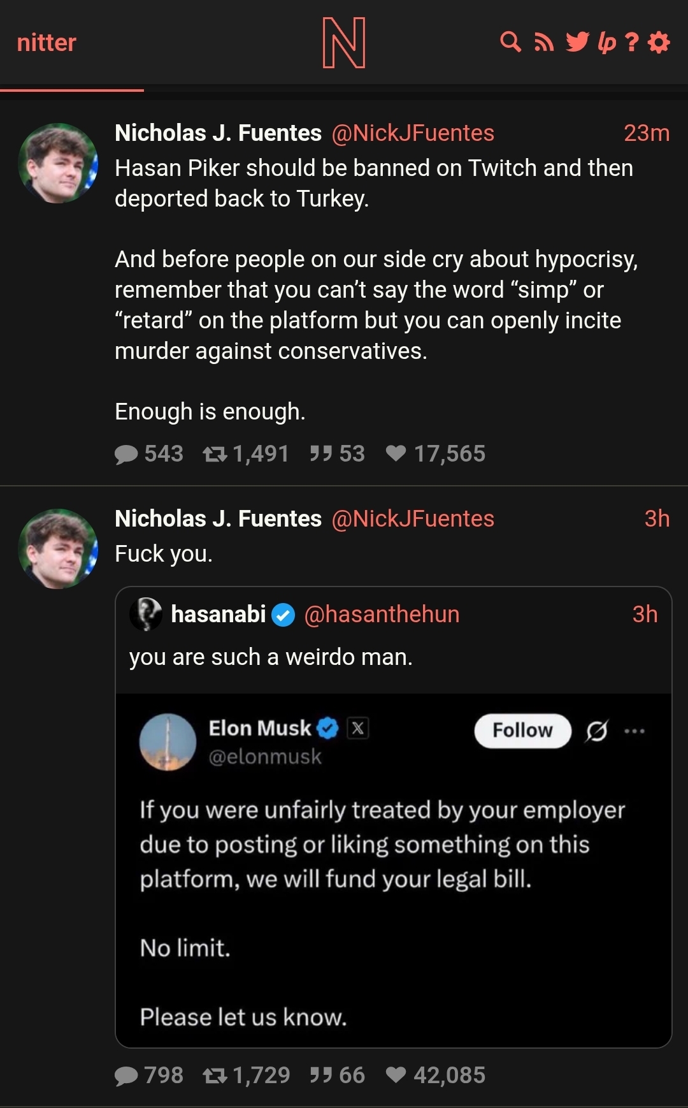Viewport: 688px width, 1108px height.
Task: Click the retweet icon showing 1,491
Action: (x=215, y=454)
